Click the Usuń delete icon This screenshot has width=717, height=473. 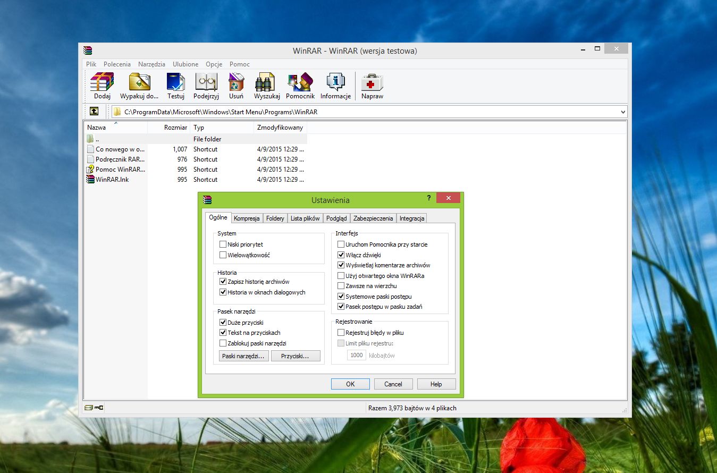(x=236, y=86)
